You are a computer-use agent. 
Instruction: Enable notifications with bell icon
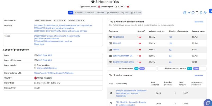tap(201, 12)
